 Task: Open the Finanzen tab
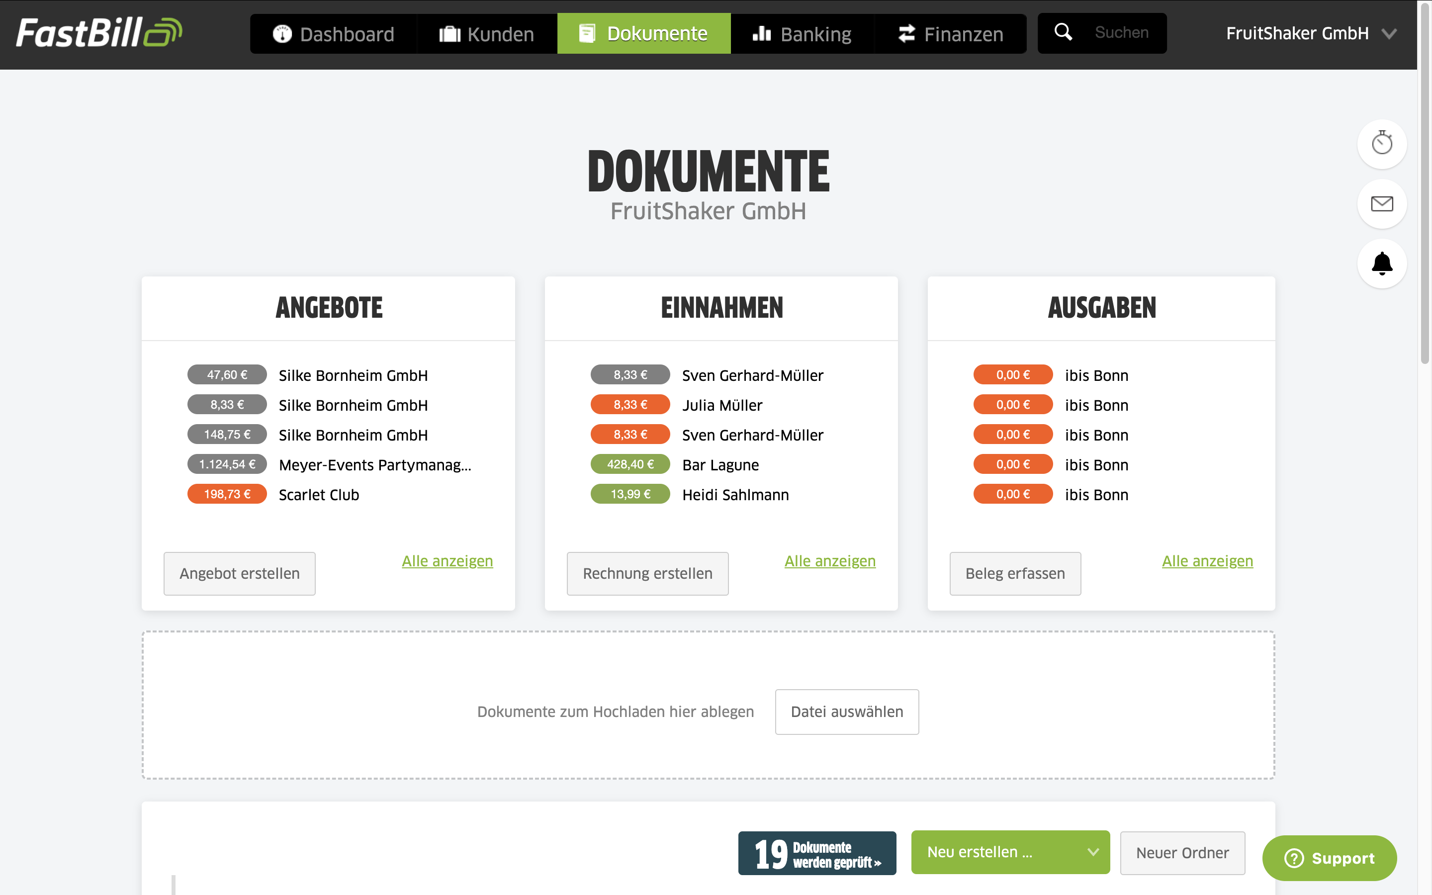click(950, 34)
